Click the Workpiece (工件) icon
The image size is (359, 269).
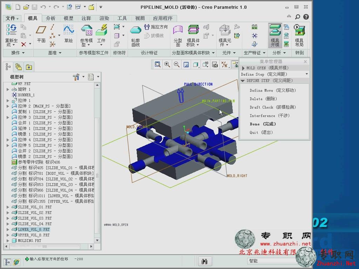[x=101, y=30]
